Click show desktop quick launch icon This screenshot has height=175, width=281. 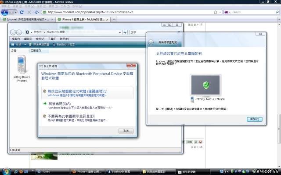(26, 171)
